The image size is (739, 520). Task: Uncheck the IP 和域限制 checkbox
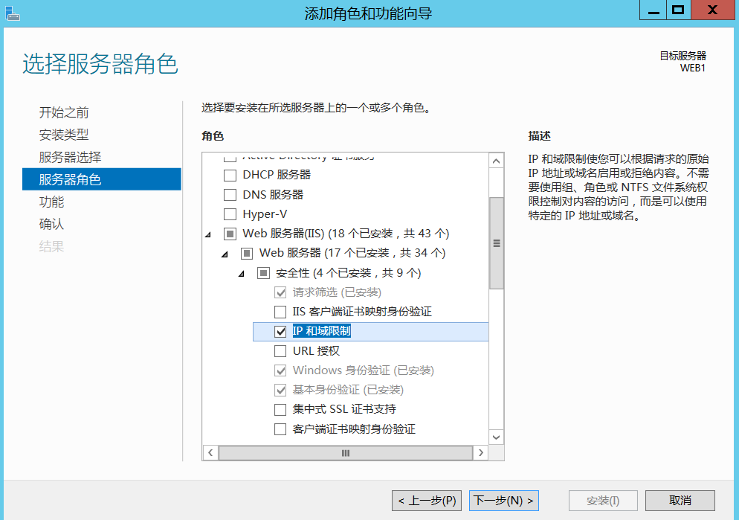tap(280, 332)
